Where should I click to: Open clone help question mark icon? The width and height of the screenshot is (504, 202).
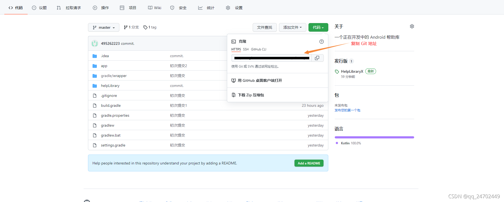click(x=322, y=42)
